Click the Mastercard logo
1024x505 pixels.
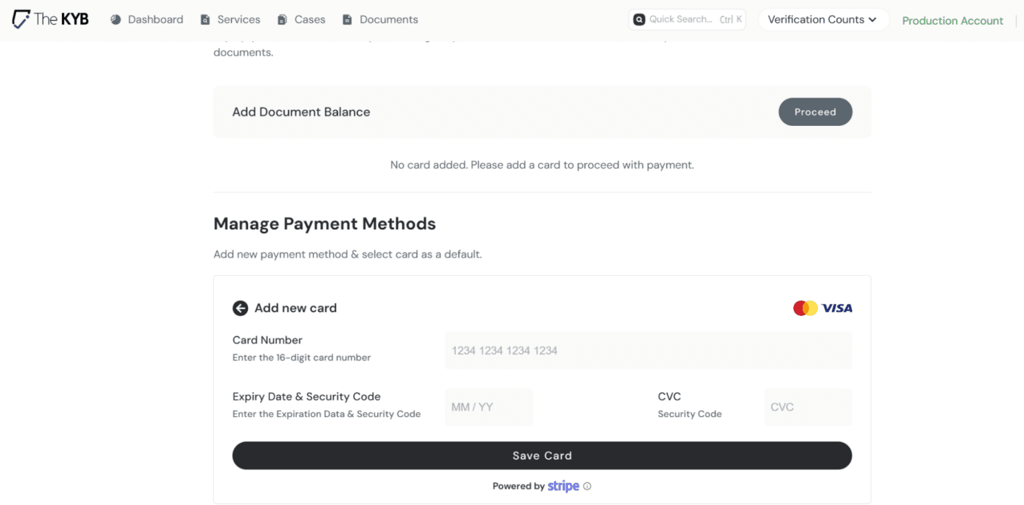pyautogui.click(x=805, y=308)
